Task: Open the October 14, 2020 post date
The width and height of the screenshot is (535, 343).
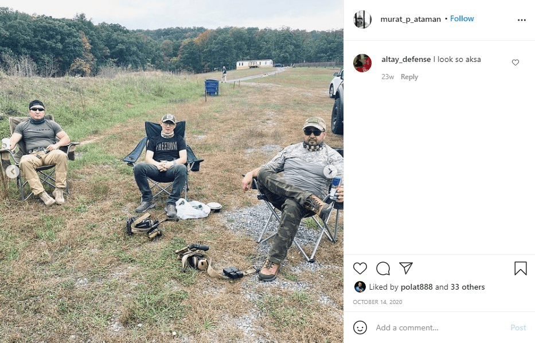Action: [x=377, y=302]
